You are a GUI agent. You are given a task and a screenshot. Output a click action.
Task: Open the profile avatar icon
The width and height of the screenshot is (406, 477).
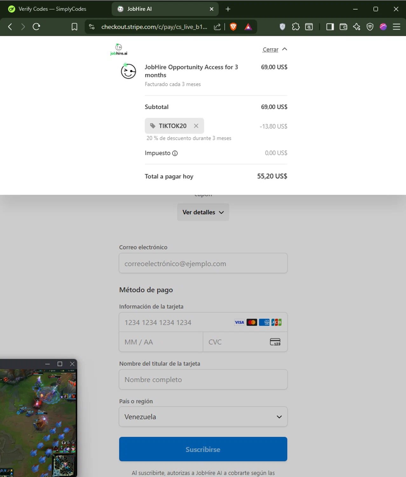pyautogui.click(x=383, y=27)
